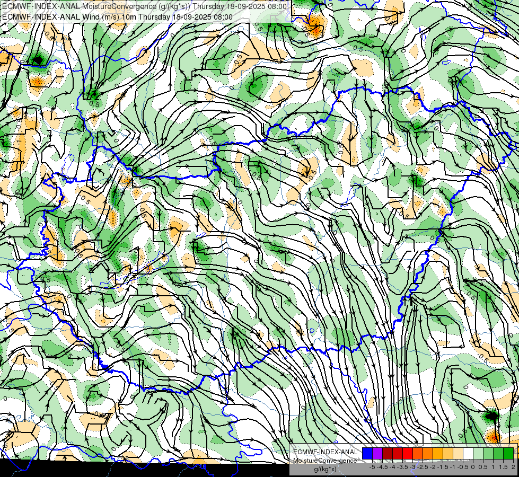The height and width of the screenshot is (477, 519).
Task: Choose the orange swatch between -2.5 and -2
Action: (x=428, y=454)
